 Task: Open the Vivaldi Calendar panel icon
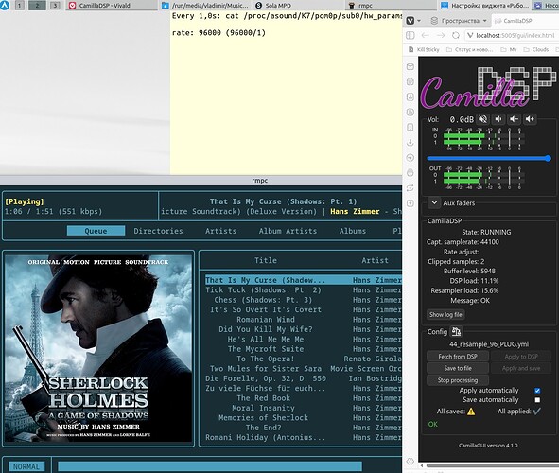[411, 81]
